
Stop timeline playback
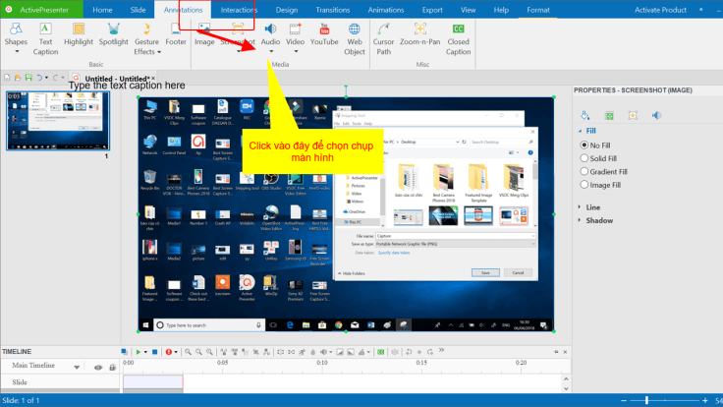pos(155,352)
